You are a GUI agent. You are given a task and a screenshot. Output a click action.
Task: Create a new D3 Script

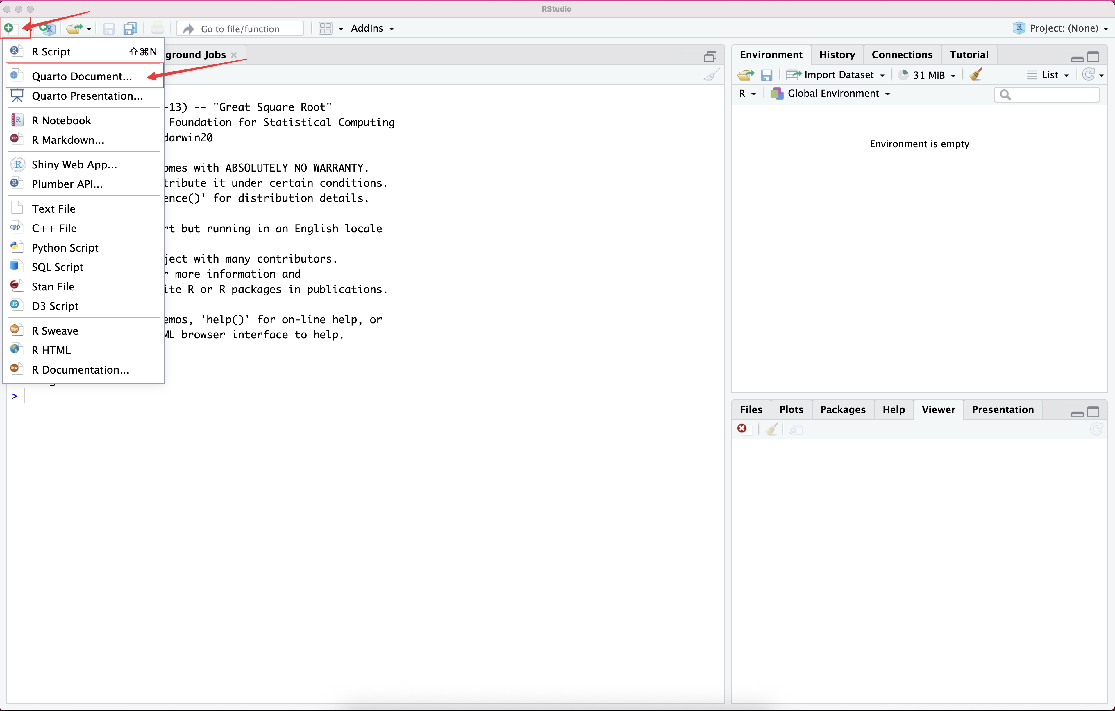click(84, 306)
